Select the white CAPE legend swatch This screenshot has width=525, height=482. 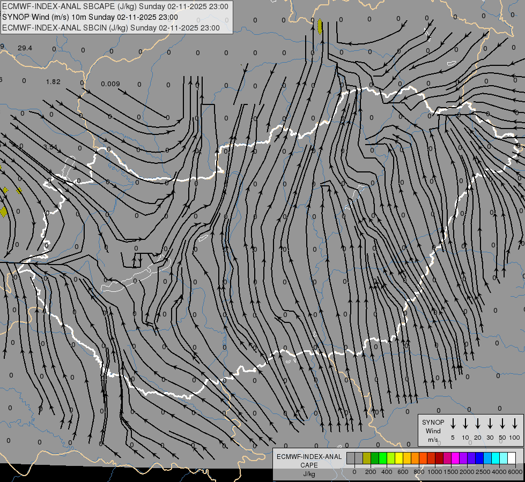pos(512,458)
